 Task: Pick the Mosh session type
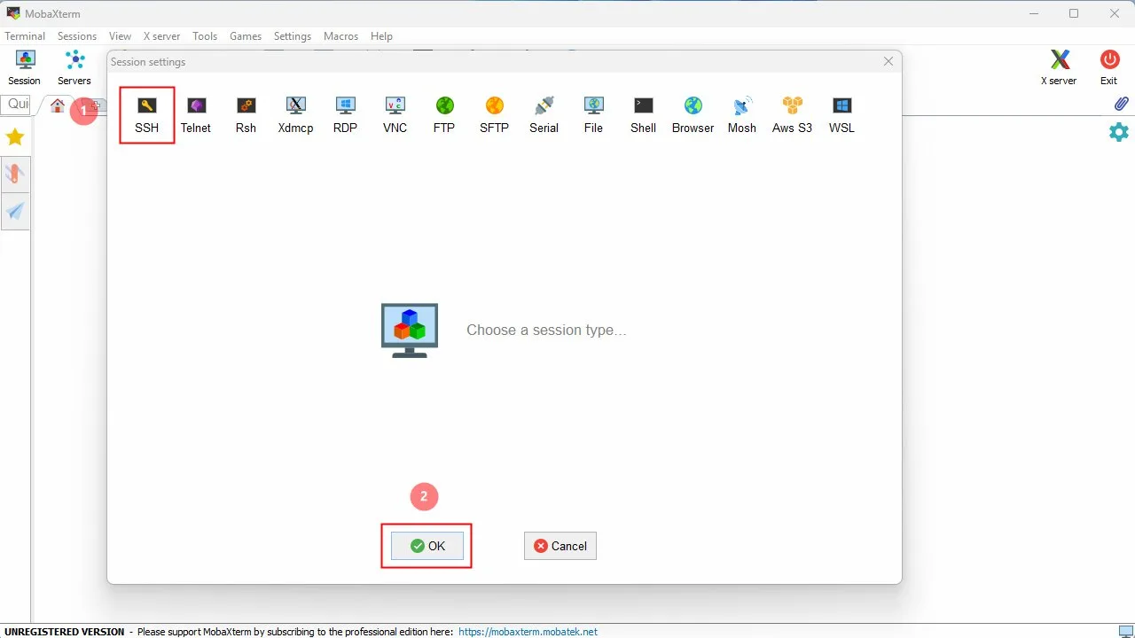coord(742,115)
